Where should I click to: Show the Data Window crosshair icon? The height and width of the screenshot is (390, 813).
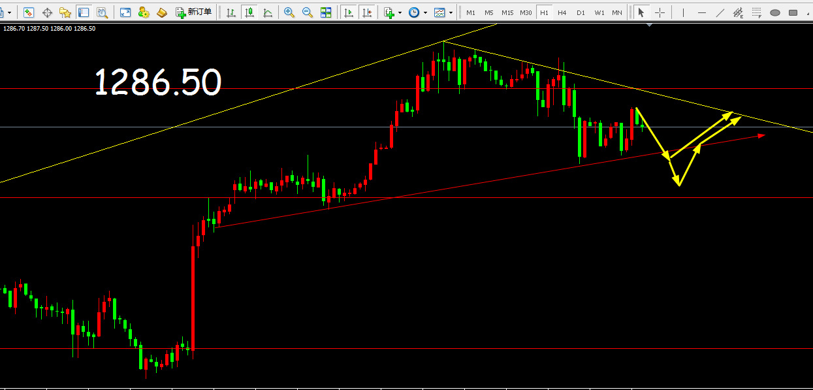[x=47, y=12]
